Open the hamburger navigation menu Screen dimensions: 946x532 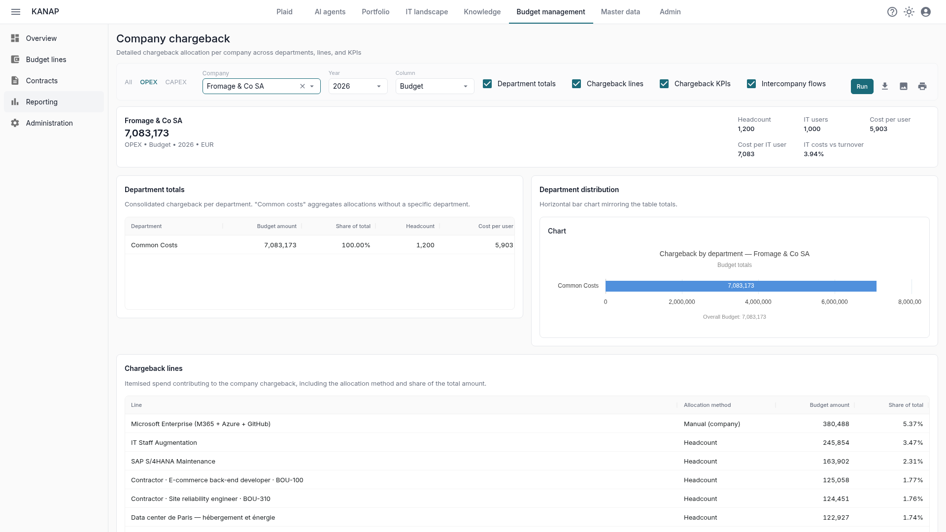[16, 12]
